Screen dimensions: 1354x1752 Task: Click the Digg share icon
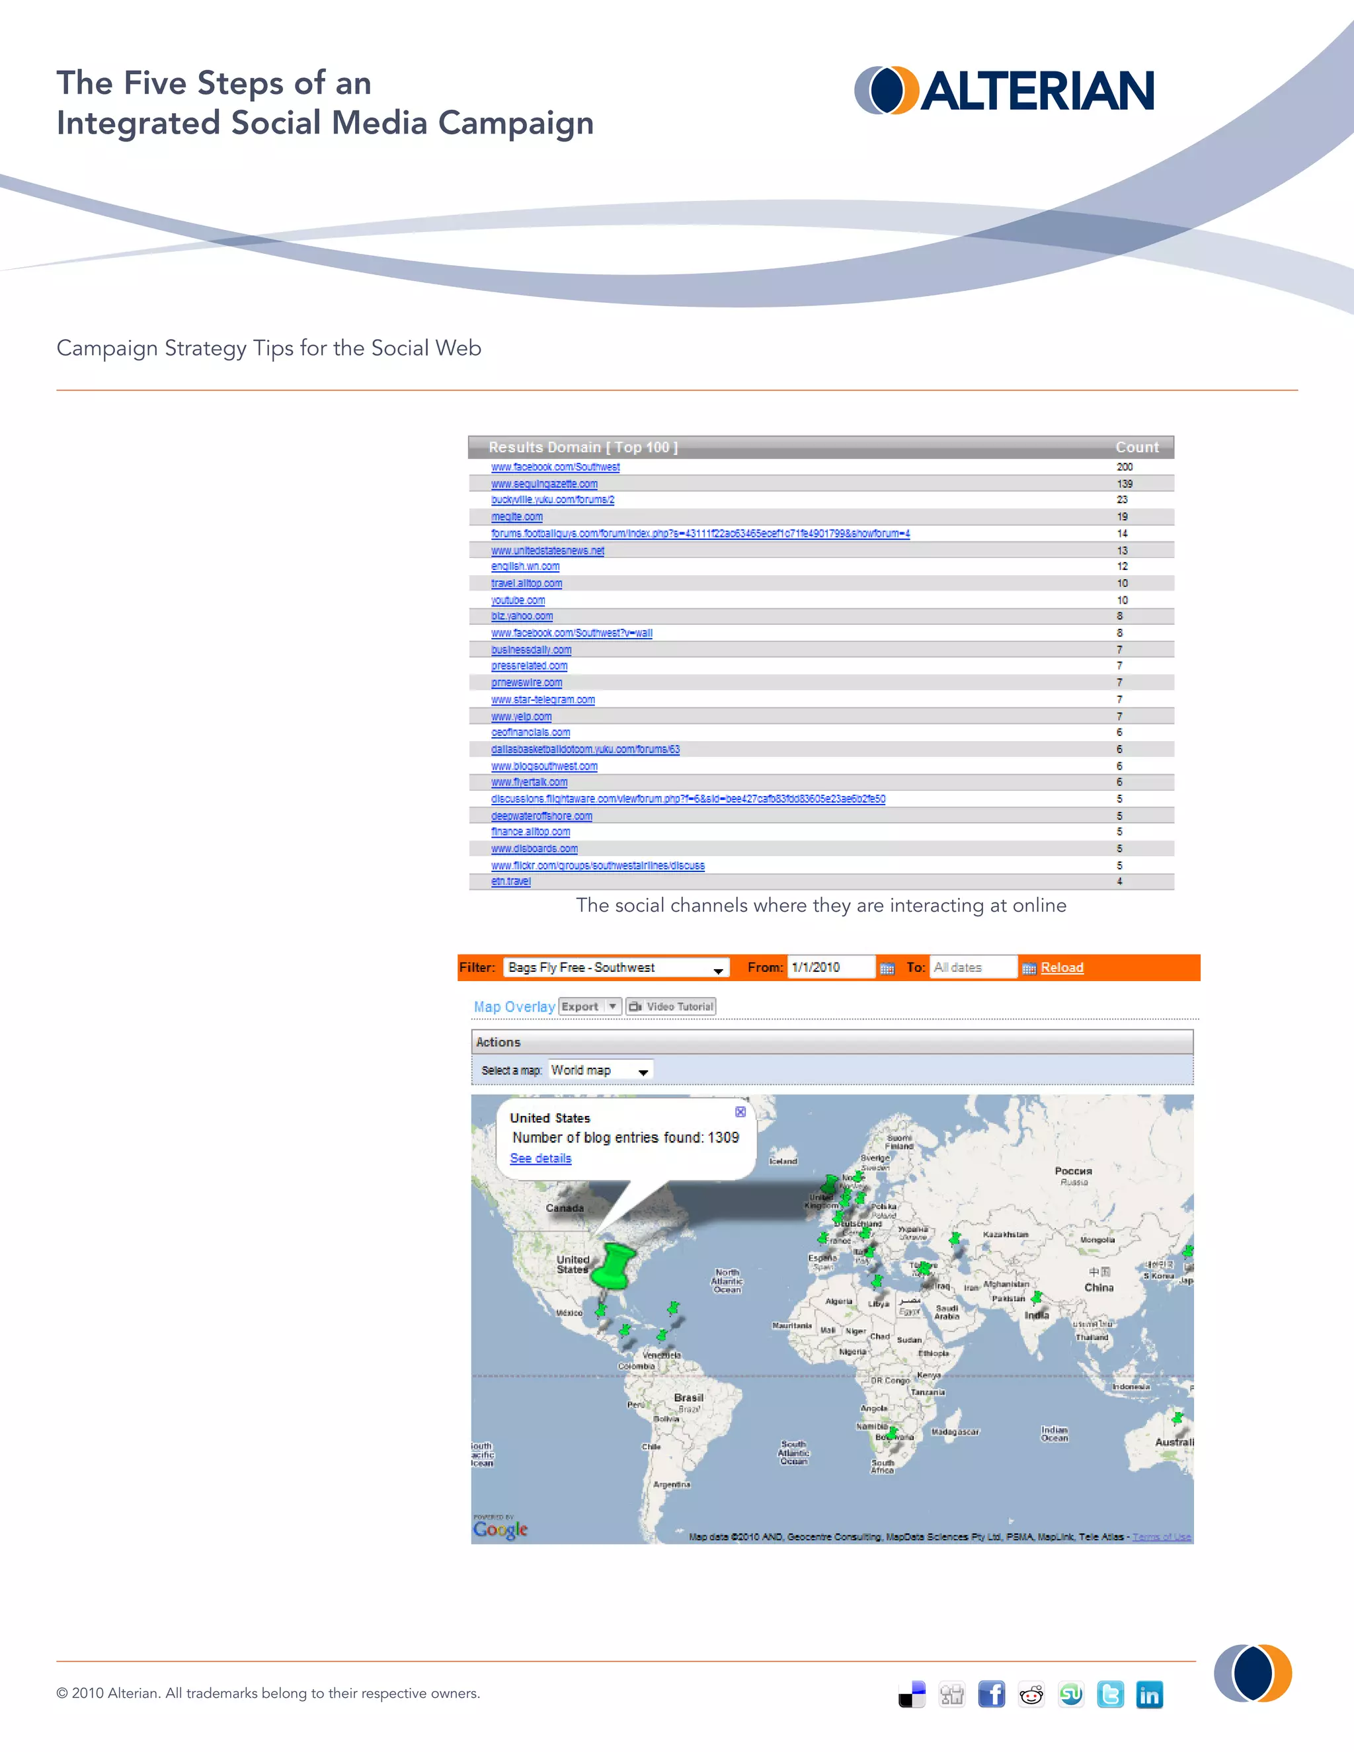click(952, 1694)
